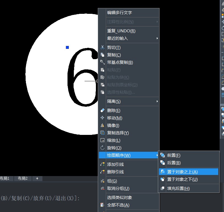
Task: Click the 全部不选(A) deselect icon
Action: 102,205
